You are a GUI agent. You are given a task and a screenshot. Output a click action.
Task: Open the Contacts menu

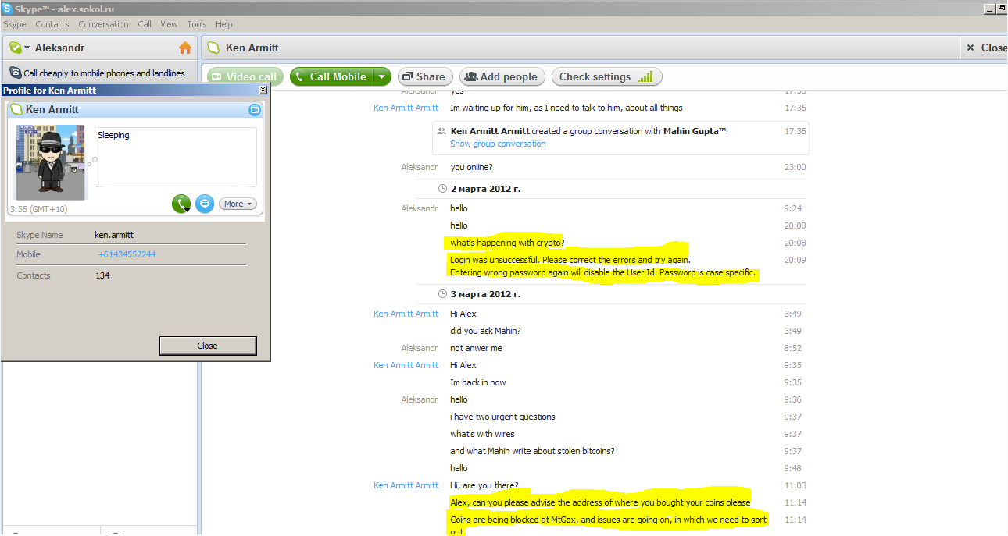[52, 24]
